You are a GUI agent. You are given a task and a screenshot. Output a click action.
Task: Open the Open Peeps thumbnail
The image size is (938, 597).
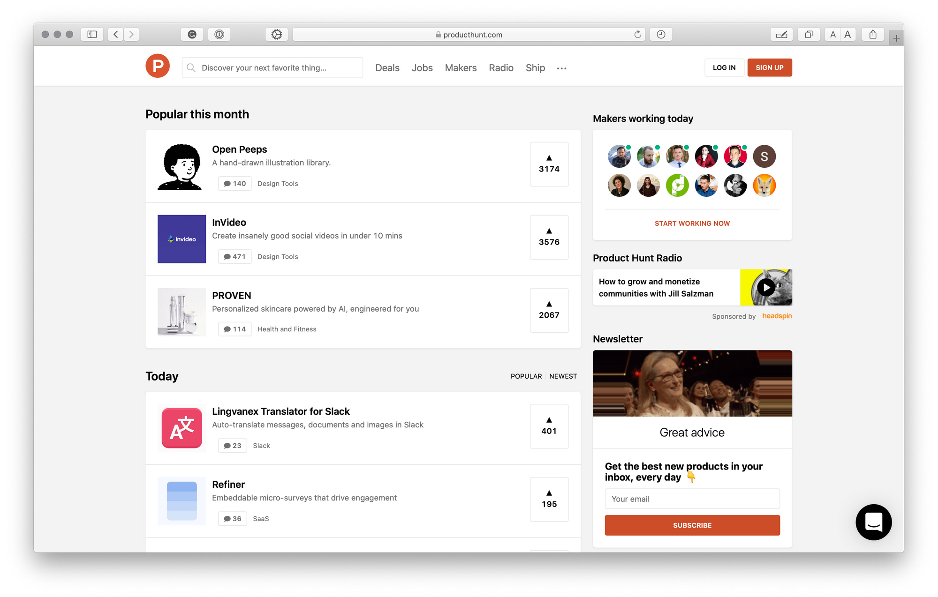tap(182, 166)
